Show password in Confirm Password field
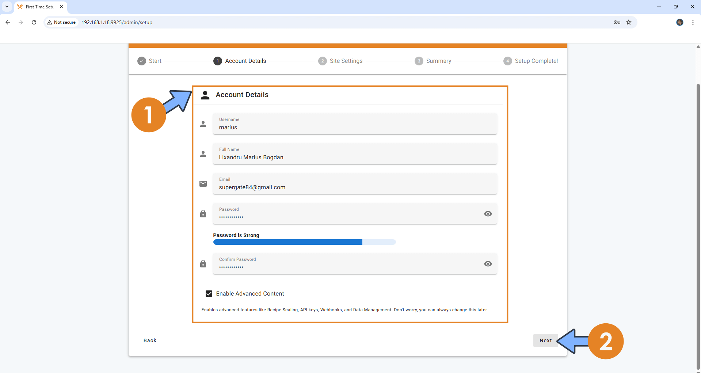This screenshot has height=373, width=701. coord(488,264)
